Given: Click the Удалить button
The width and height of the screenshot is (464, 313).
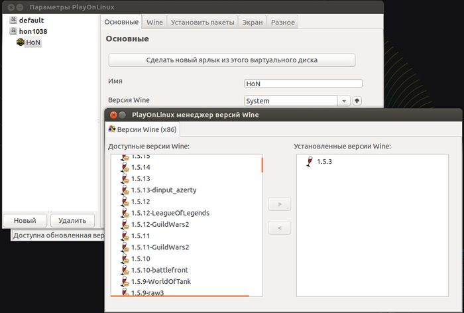Looking at the screenshot, I should (x=72, y=221).
